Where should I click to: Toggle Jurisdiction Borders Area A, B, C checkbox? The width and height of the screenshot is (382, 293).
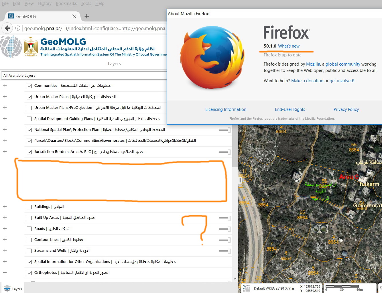pyautogui.click(x=29, y=152)
